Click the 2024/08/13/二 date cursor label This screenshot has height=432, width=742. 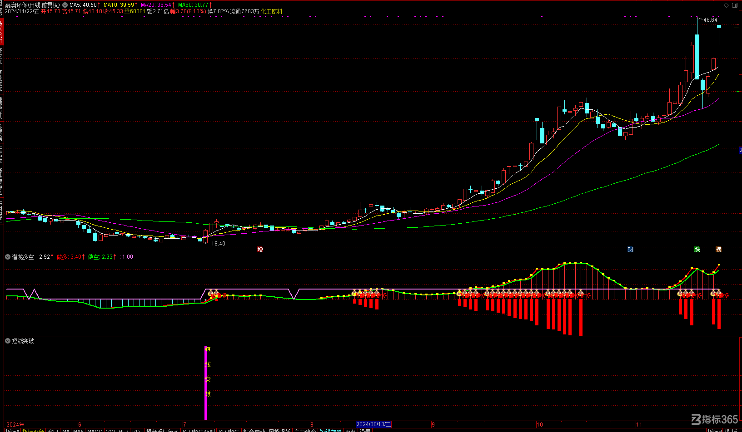(373, 425)
